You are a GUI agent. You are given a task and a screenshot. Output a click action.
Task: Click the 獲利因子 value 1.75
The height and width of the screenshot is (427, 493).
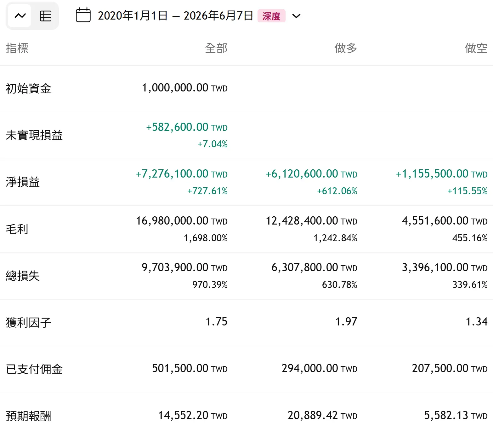point(217,322)
